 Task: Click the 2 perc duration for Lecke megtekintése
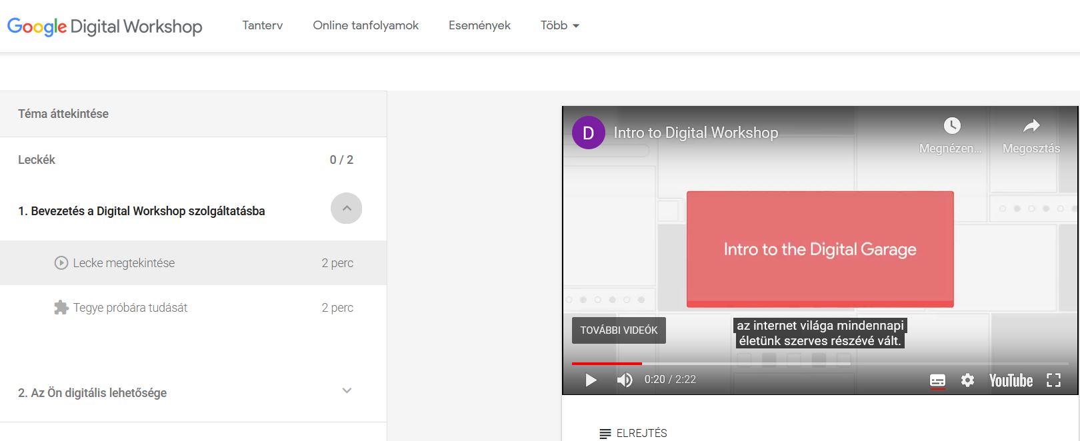pos(337,263)
